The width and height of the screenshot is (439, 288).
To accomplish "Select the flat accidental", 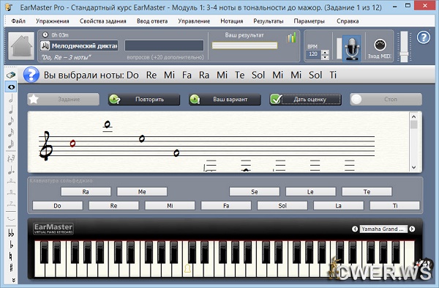I will 11,245.
